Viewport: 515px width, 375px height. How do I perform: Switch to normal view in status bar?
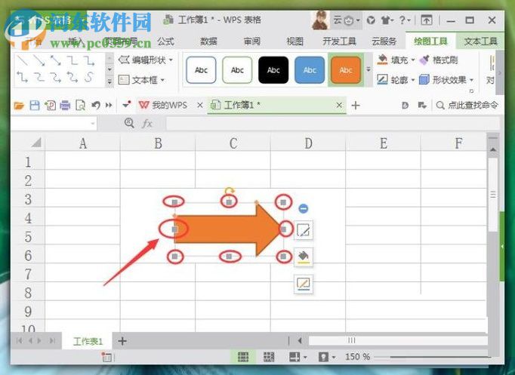point(243,357)
